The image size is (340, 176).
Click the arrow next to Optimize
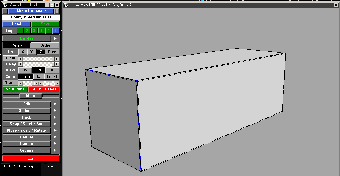[55, 111]
